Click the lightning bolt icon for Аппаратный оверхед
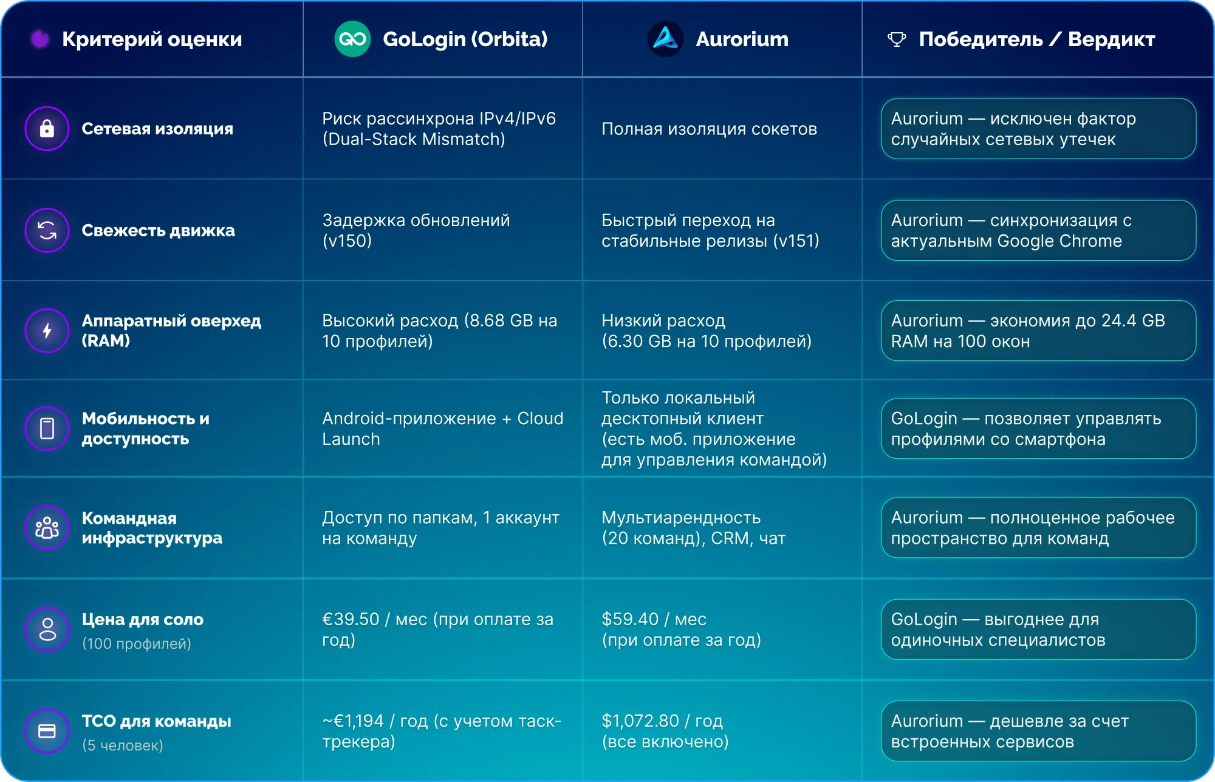The height and width of the screenshot is (782, 1215). click(47, 331)
